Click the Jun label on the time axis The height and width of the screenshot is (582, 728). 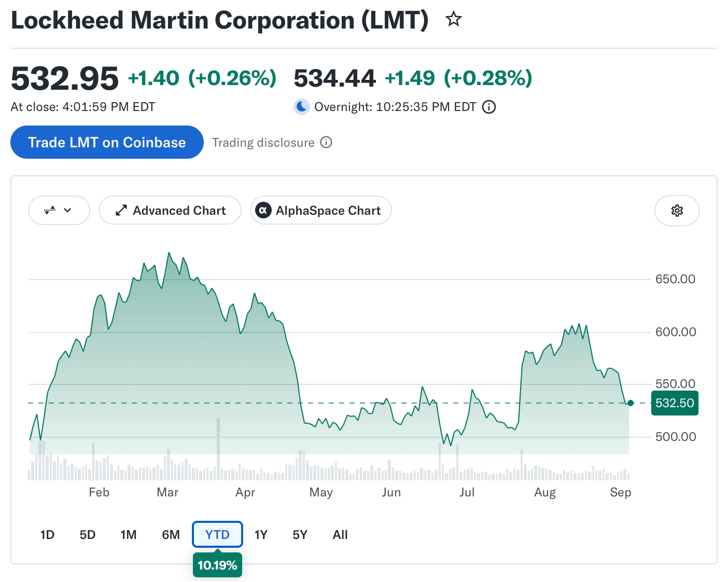[x=391, y=492]
